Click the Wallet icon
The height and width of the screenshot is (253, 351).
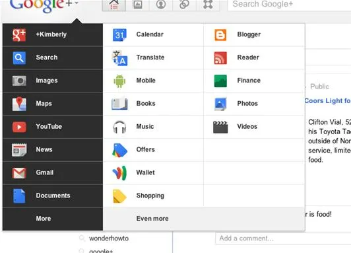(x=120, y=173)
